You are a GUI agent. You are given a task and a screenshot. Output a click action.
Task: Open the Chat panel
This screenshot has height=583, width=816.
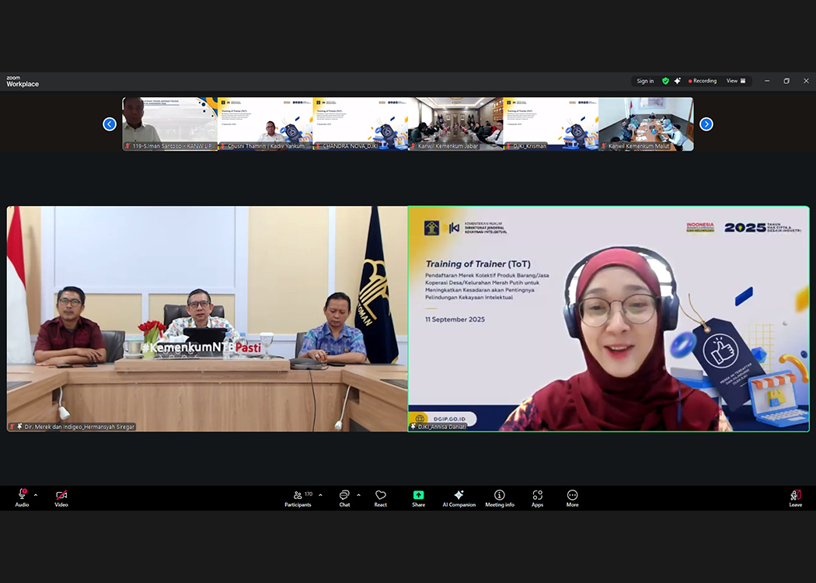[x=344, y=497]
